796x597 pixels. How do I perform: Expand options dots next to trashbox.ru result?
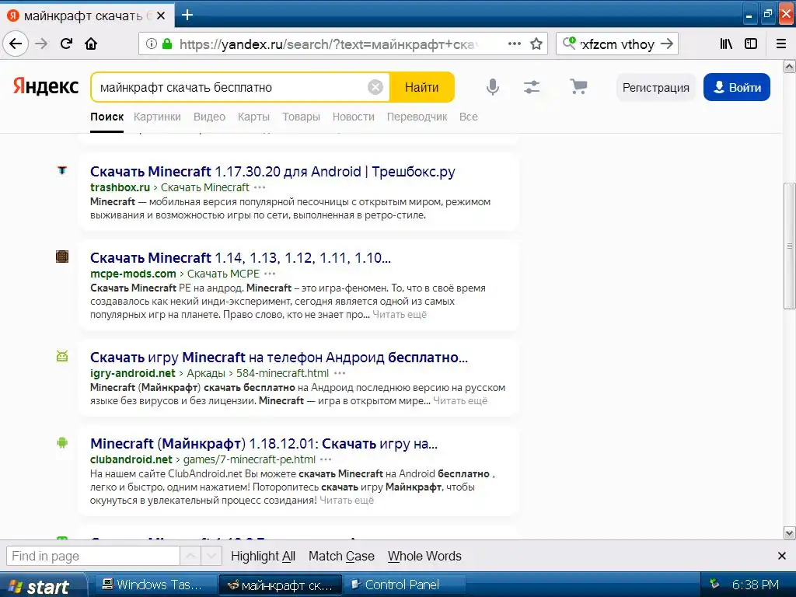(x=260, y=187)
